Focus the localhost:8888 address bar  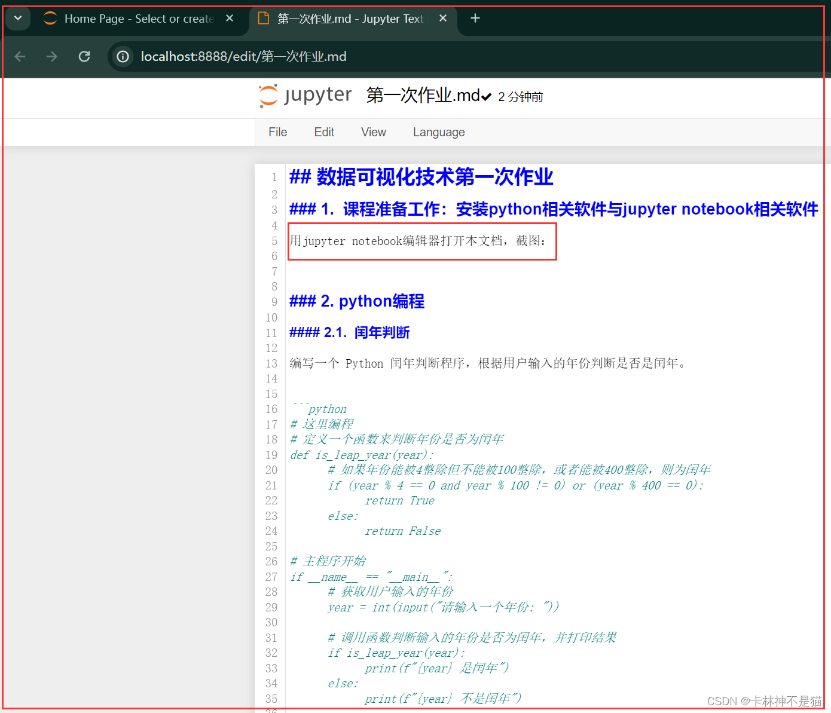pos(243,56)
